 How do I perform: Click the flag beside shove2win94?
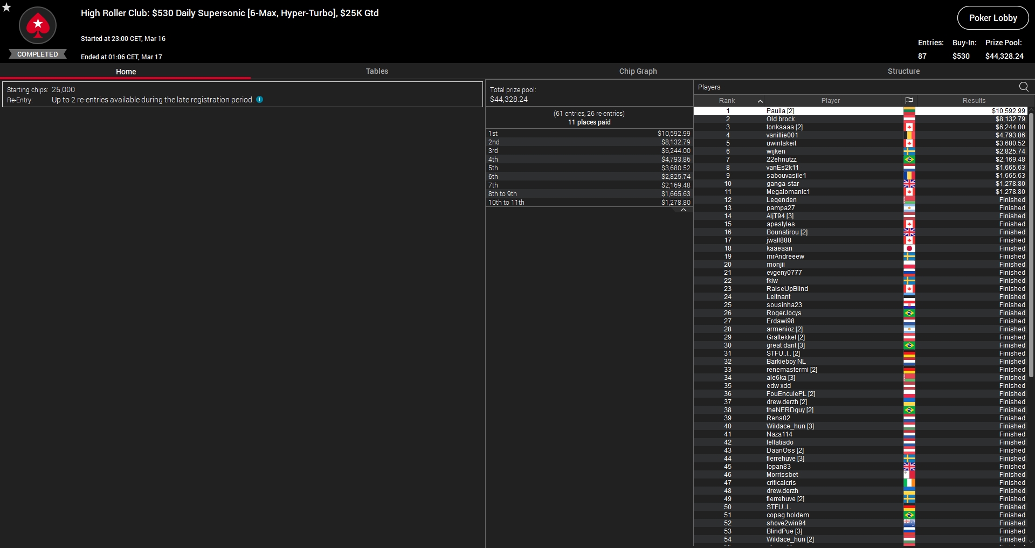coord(909,523)
